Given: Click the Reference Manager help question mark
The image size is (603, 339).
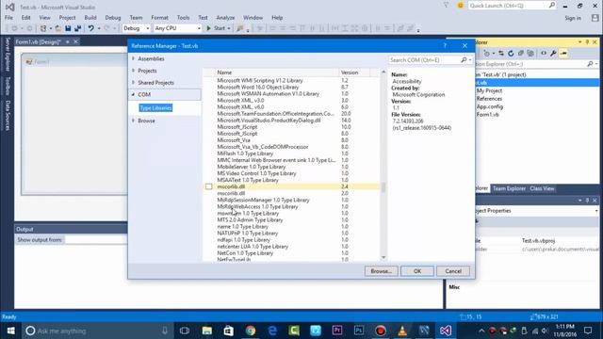Looking at the screenshot, I should pyautogui.click(x=445, y=46).
